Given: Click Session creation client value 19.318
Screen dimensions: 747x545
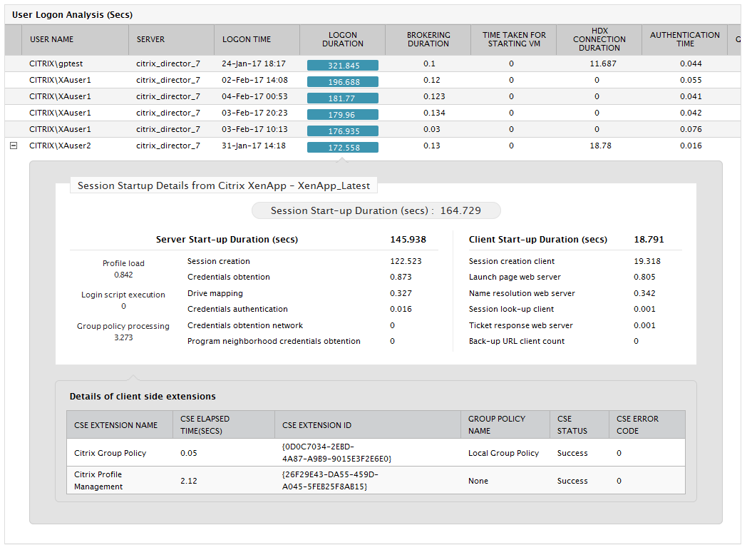Looking at the screenshot, I should [647, 261].
